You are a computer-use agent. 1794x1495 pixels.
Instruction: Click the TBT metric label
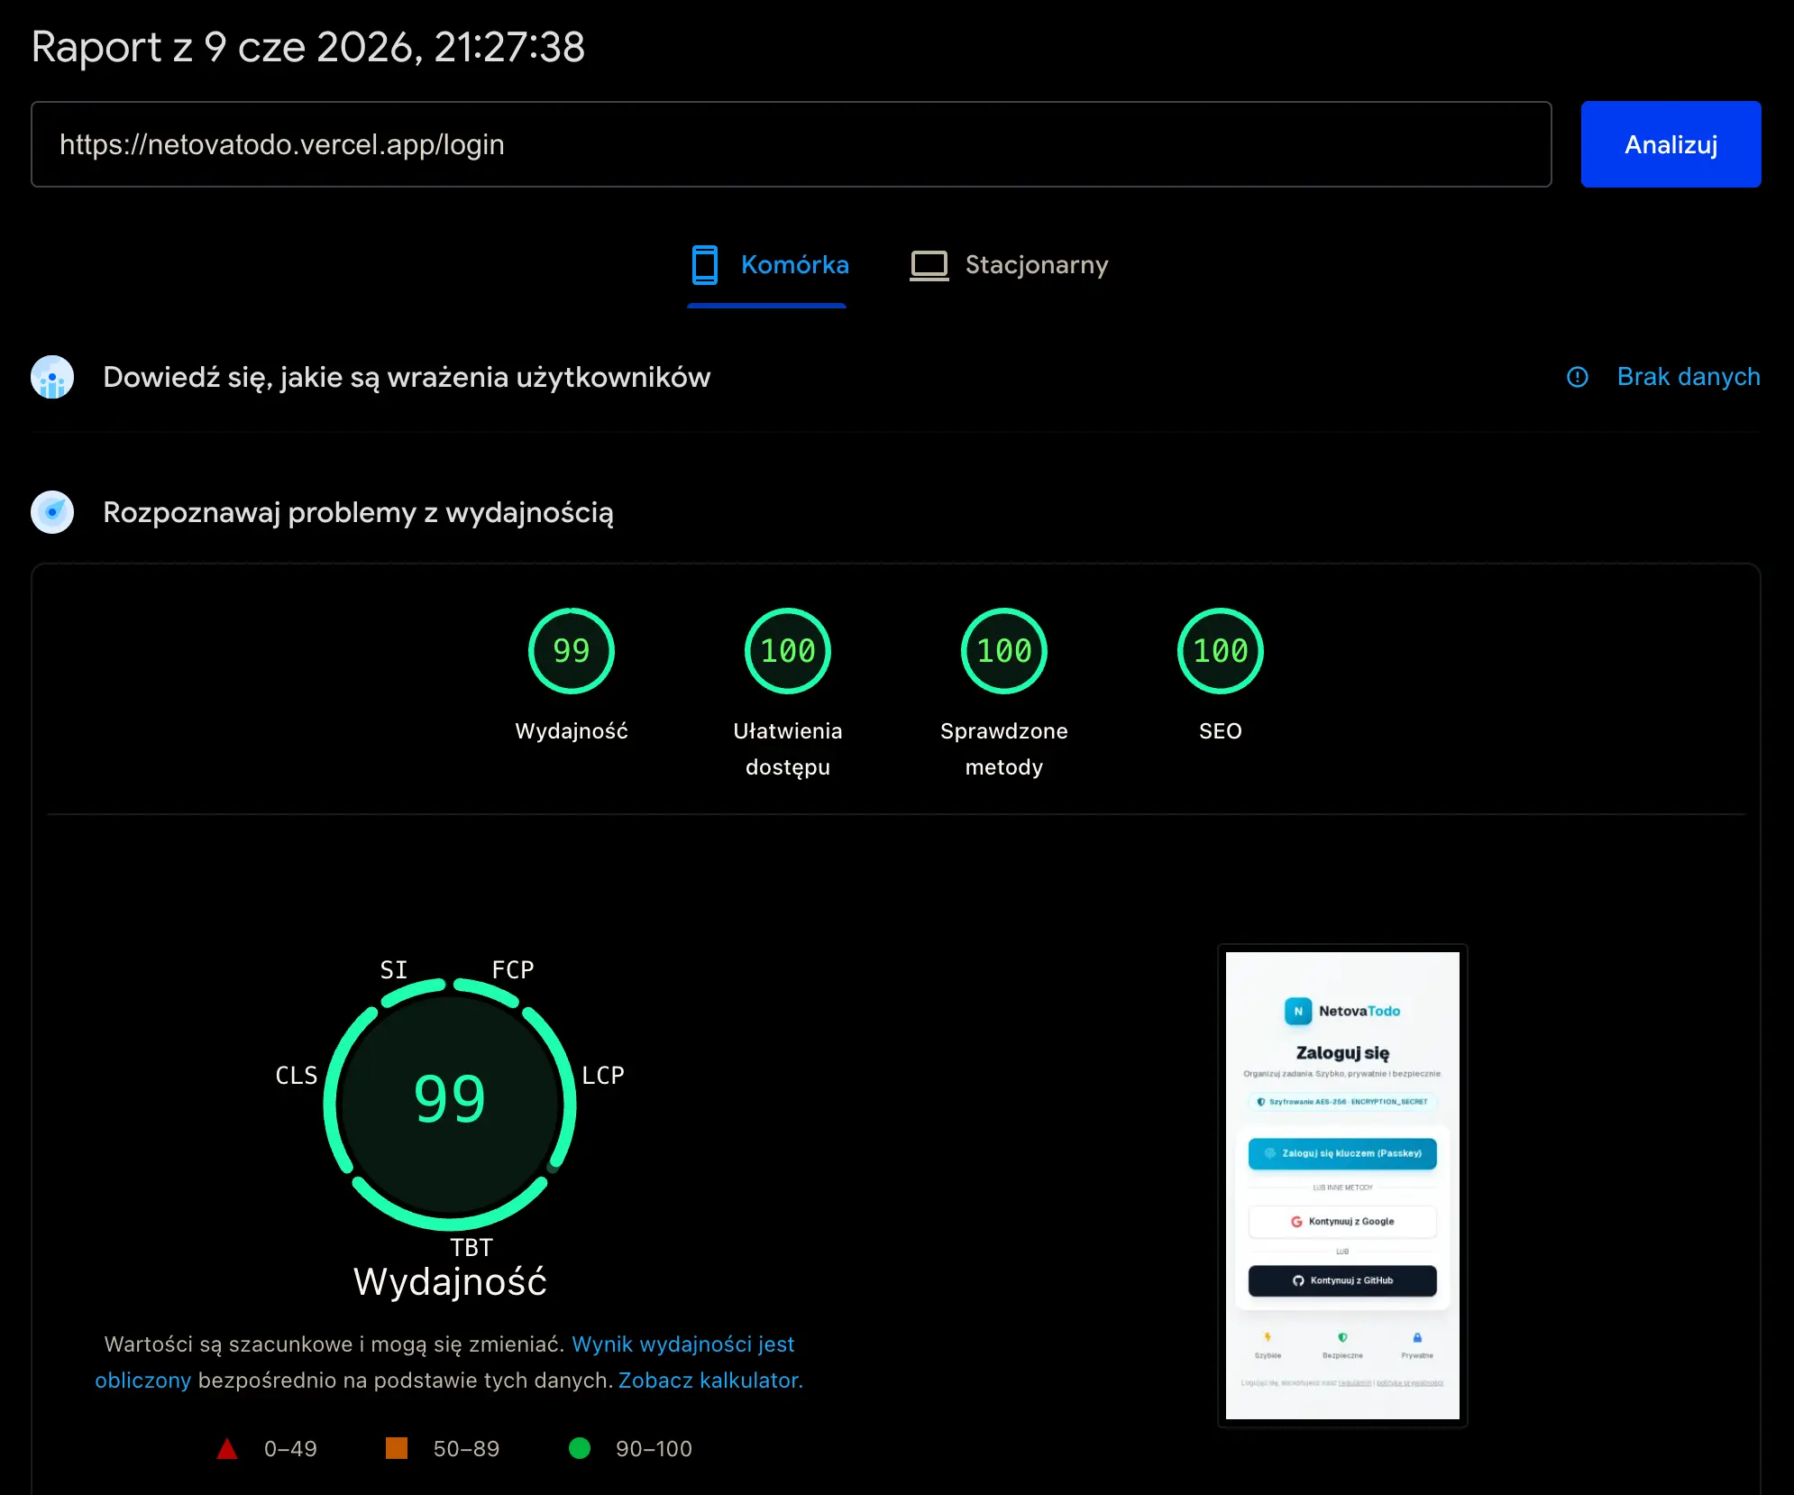click(471, 1248)
